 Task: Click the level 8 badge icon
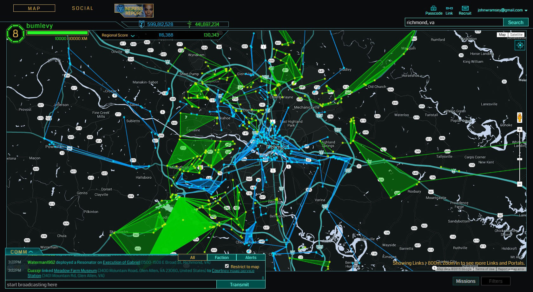click(x=15, y=33)
